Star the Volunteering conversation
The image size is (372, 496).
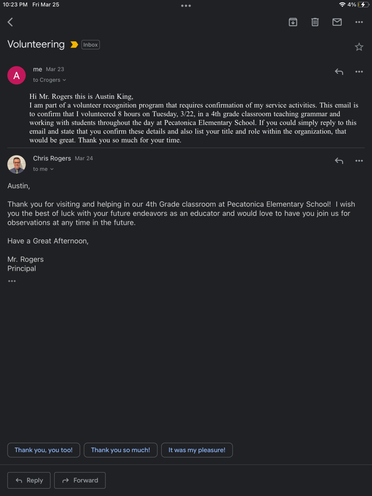[359, 47]
